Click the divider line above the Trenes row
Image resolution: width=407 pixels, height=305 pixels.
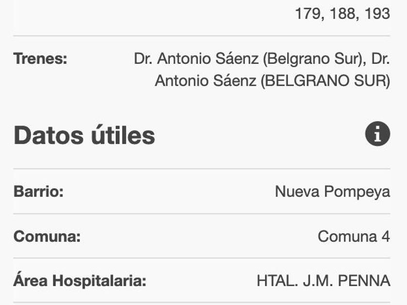coord(202,36)
